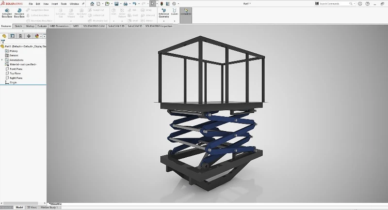Click the Open document icon
The image size is (388, 210).
coord(107,4)
